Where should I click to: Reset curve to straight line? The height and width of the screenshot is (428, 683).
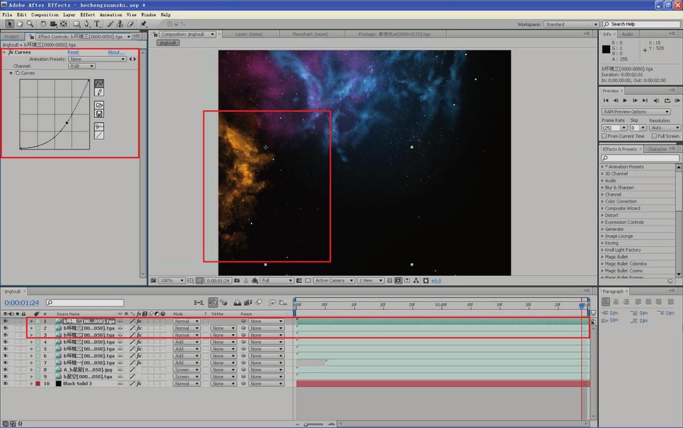coord(99,135)
